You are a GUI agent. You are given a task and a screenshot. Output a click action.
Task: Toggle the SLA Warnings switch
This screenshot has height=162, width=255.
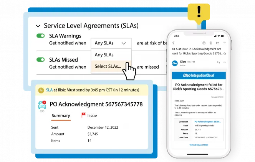(x=40, y=36)
